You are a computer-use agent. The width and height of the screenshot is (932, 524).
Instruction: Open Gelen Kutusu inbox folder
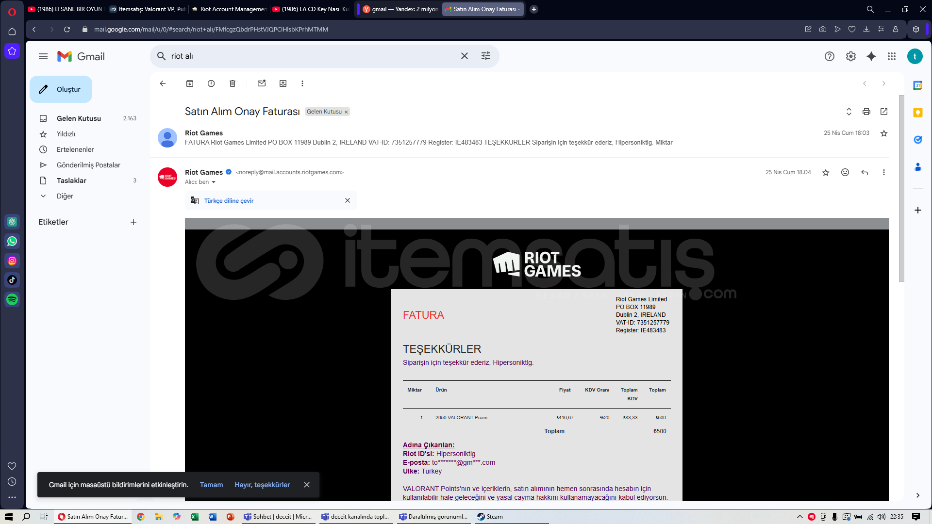click(79, 118)
